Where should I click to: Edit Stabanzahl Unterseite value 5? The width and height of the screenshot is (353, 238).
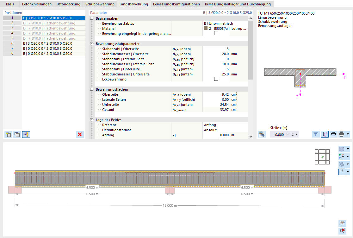coord(216,69)
